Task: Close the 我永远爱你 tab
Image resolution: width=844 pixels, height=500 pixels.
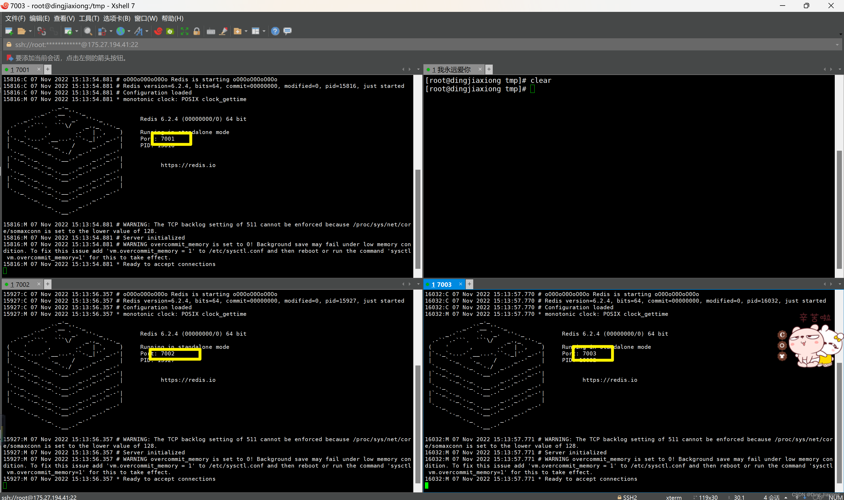Action: click(x=480, y=69)
